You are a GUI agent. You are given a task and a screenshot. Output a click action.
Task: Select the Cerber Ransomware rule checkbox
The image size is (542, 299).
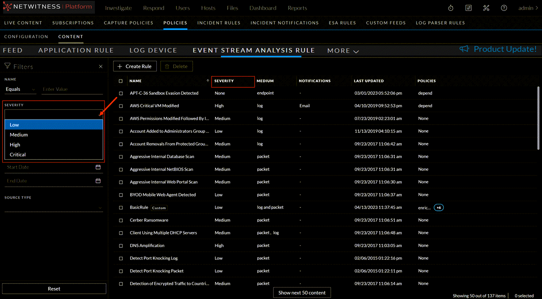121,220
